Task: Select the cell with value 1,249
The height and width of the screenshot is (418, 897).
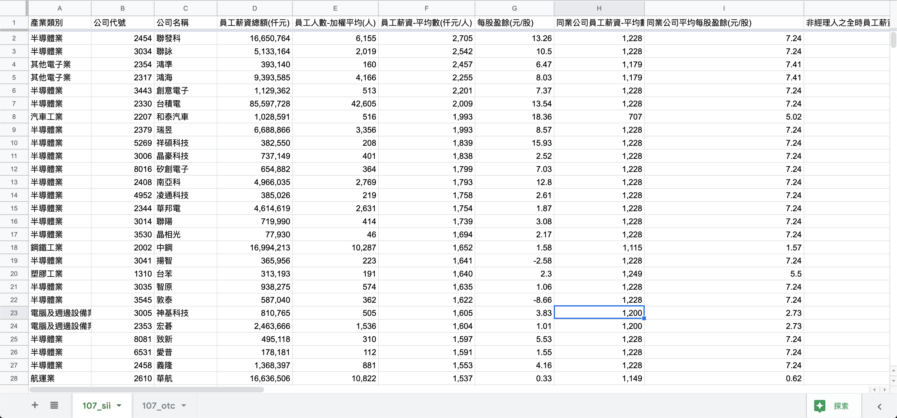Action: pos(599,274)
